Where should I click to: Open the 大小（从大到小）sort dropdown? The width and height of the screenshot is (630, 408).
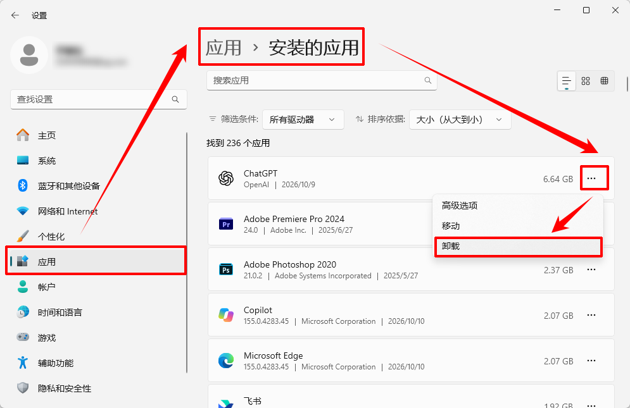(x=460, y=120)
